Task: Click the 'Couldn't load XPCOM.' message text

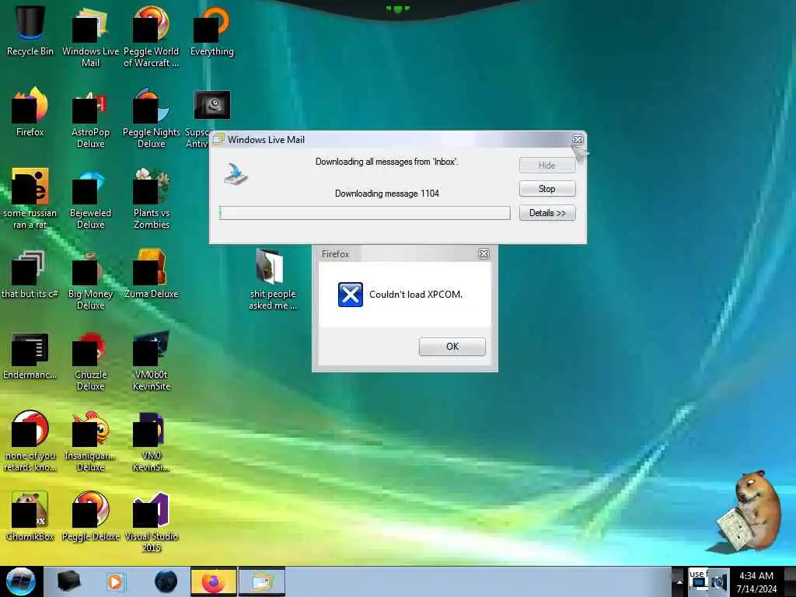Action: [x=415, y=295]
